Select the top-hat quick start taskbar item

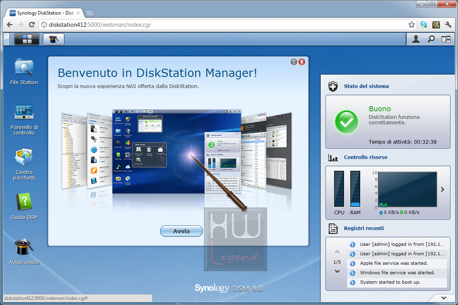53,39
